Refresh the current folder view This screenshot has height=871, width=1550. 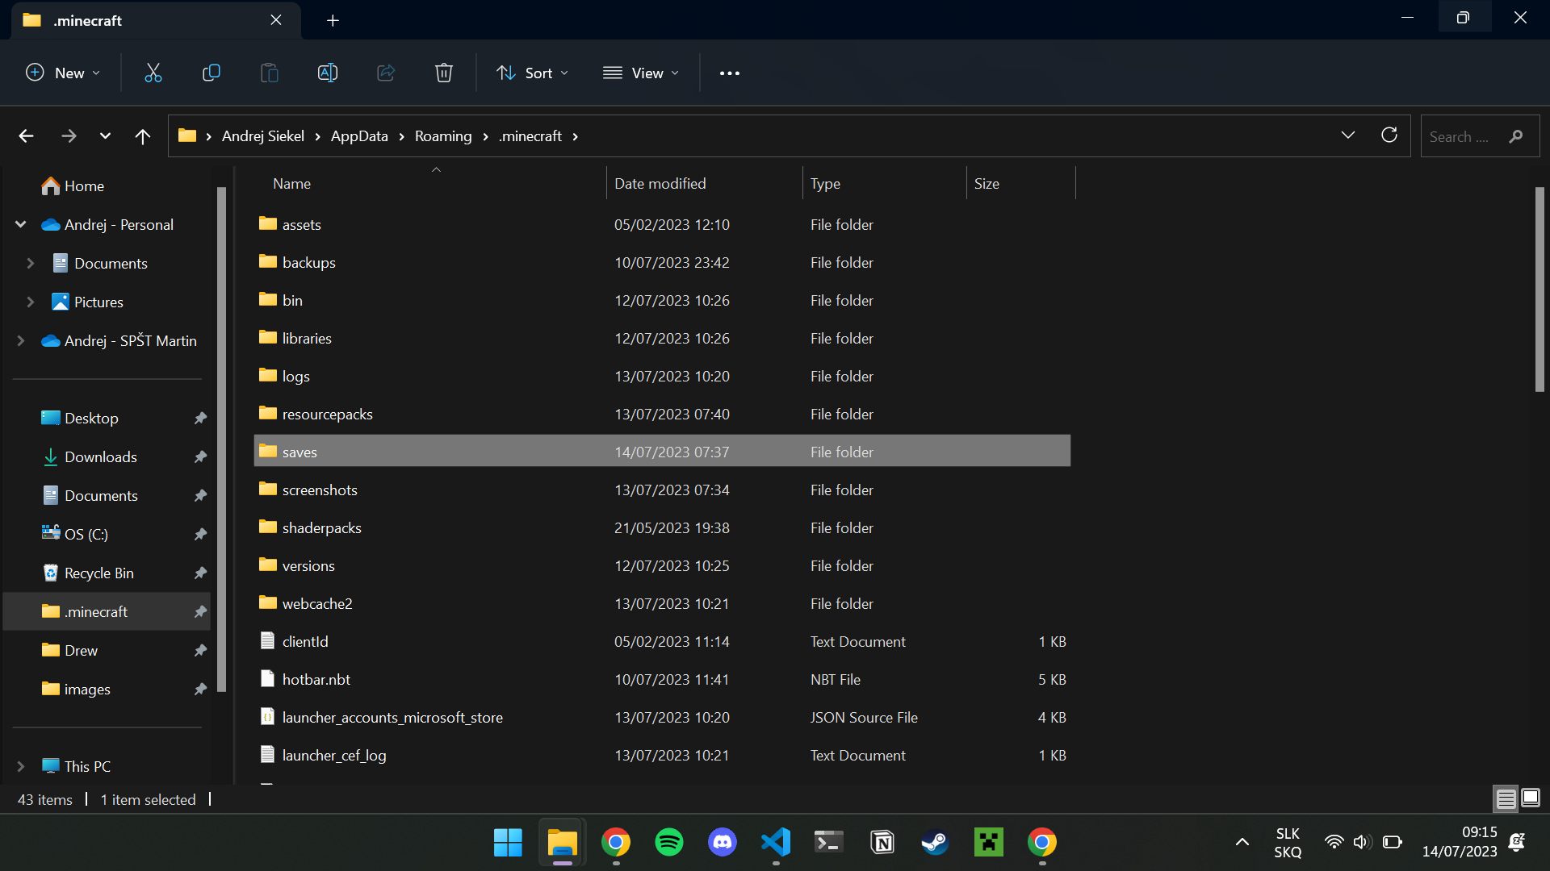(1389, 135)
